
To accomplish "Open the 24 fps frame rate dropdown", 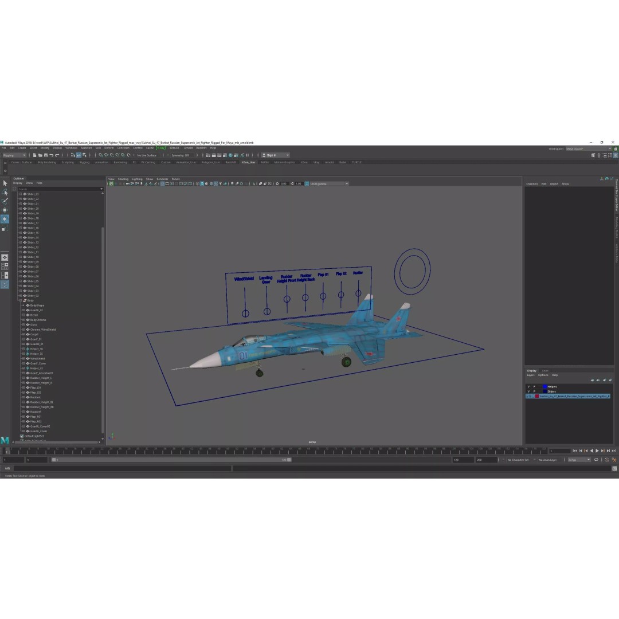I will pos(579,460).
